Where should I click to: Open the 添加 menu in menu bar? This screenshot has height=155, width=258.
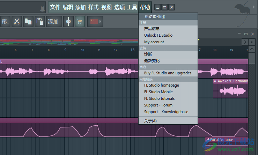[x=81, y=7]
